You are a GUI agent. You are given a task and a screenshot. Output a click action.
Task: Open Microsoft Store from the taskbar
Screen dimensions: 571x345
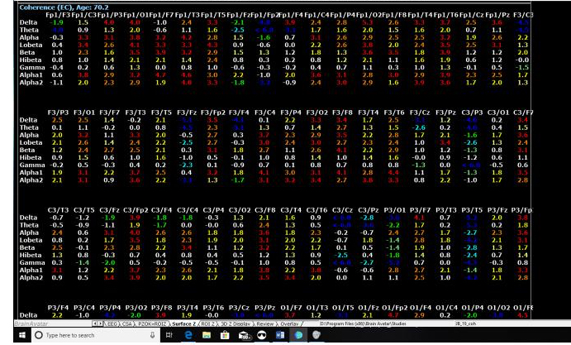(225, 335)
